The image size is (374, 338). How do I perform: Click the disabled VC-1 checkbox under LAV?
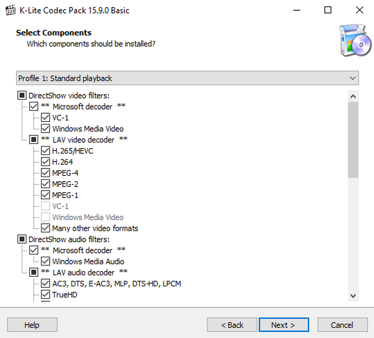pos(45,206)
